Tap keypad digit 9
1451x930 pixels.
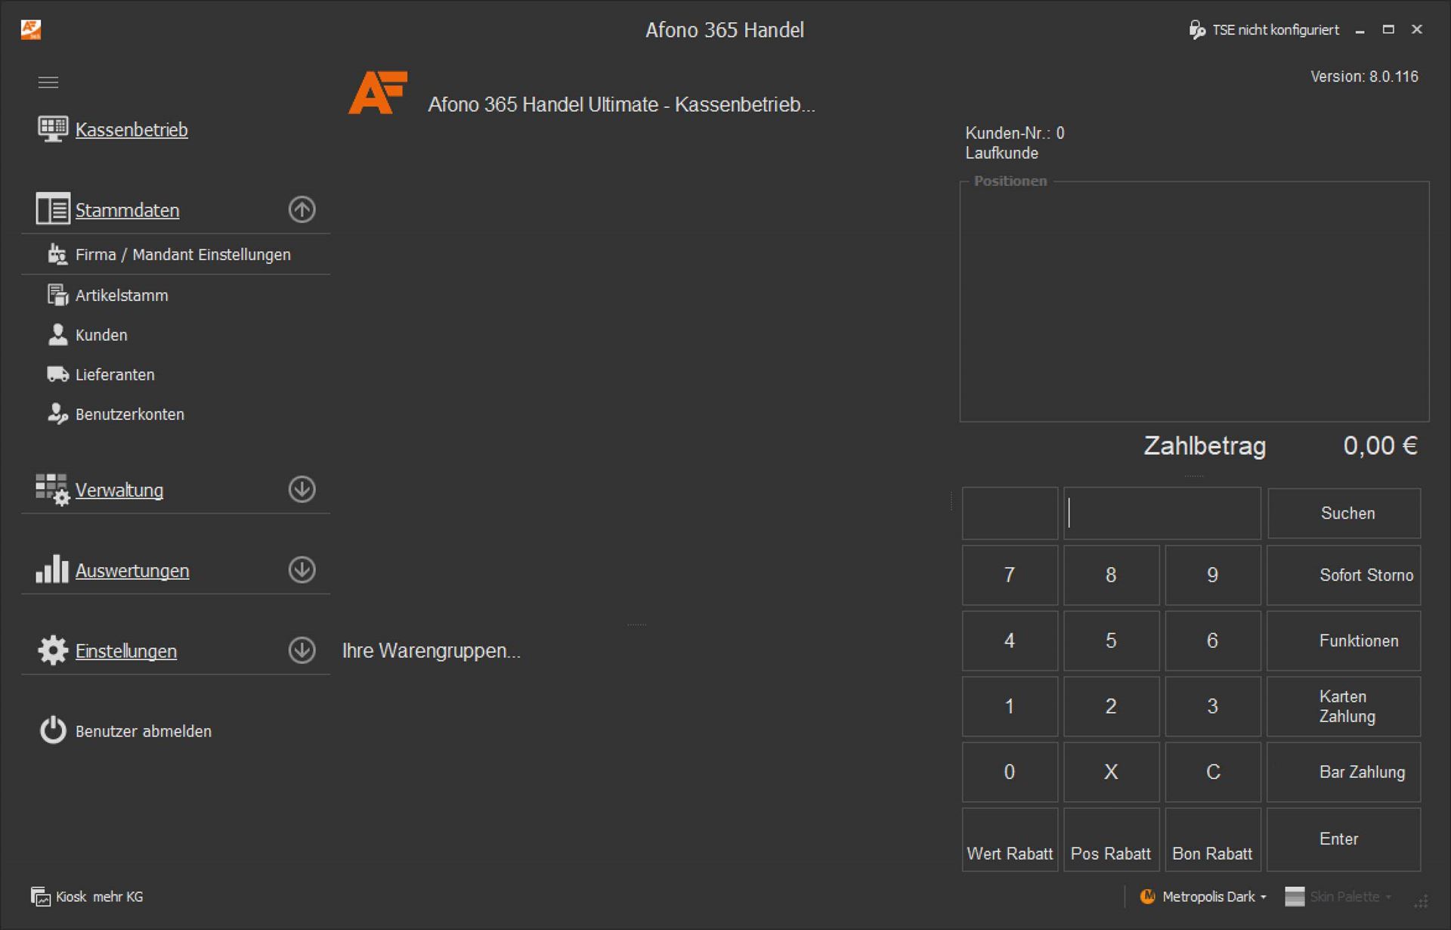pyautogui.click(x=1212, y=575)
